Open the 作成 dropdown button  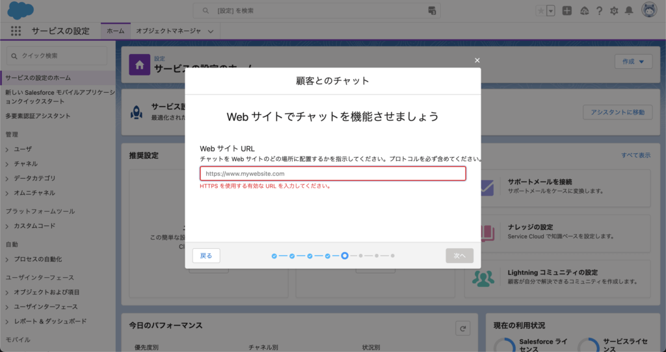click(633, 62)
